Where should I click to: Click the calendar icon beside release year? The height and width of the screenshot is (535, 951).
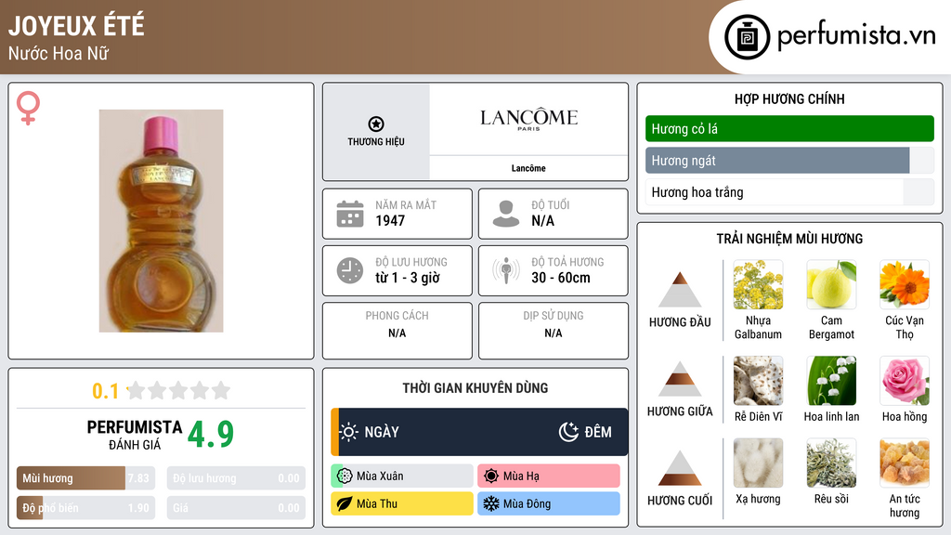(350, 214)
